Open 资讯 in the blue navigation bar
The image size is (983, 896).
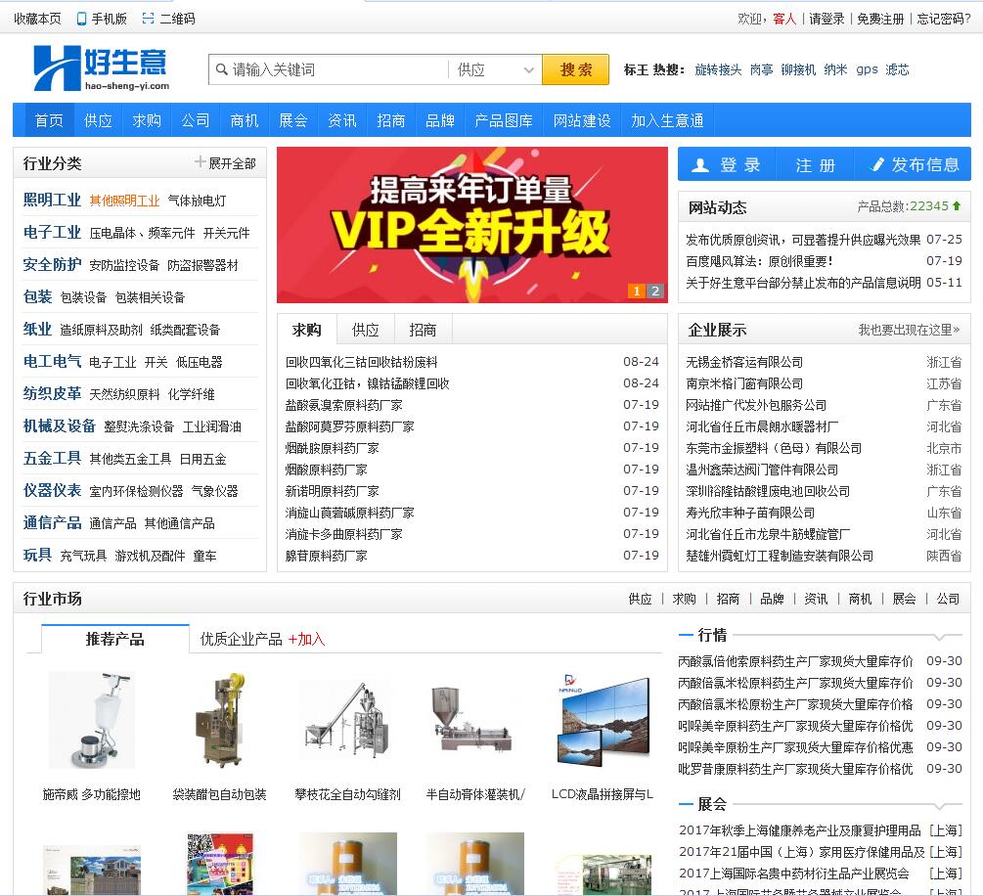[341, 120]
